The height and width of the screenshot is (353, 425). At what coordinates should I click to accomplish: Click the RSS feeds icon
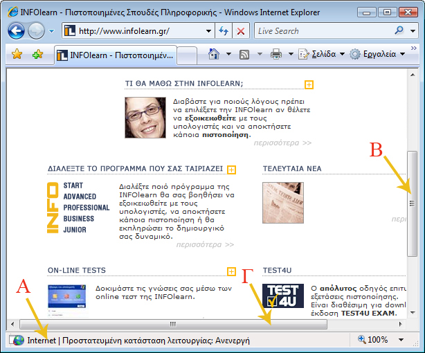pyautogui.click(x=244, y=55)
